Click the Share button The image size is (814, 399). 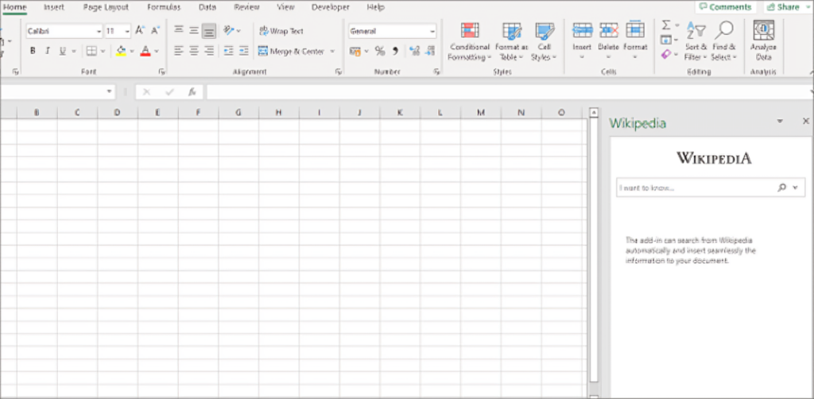click(x=783, y=7)
